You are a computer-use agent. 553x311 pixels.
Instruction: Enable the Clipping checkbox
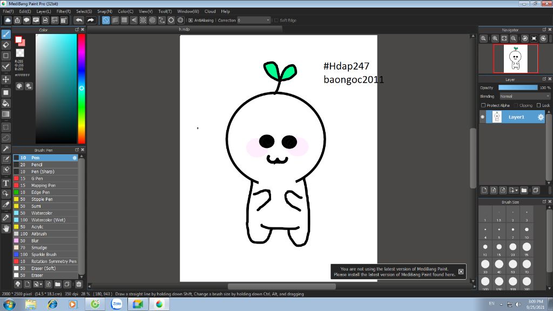[516, 105]
